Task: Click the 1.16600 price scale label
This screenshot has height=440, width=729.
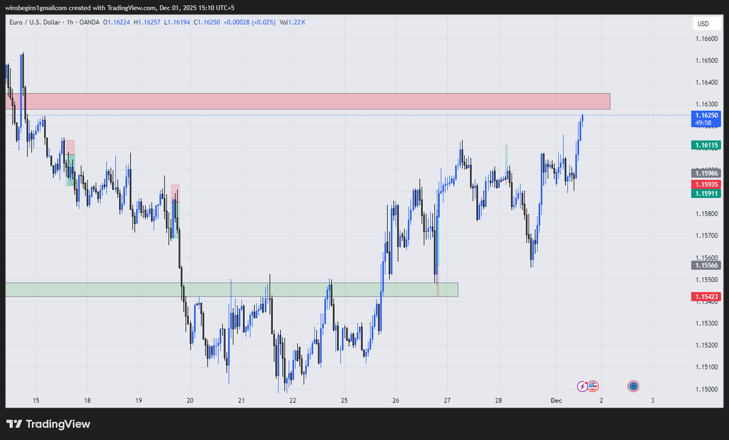Action: (706, 39)
